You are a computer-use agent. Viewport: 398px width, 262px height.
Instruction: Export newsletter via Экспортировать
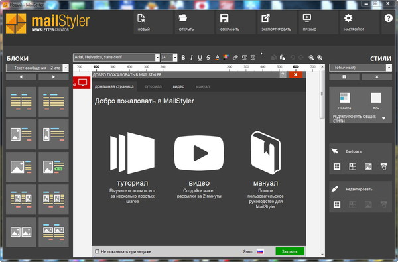tap(277, 23)
